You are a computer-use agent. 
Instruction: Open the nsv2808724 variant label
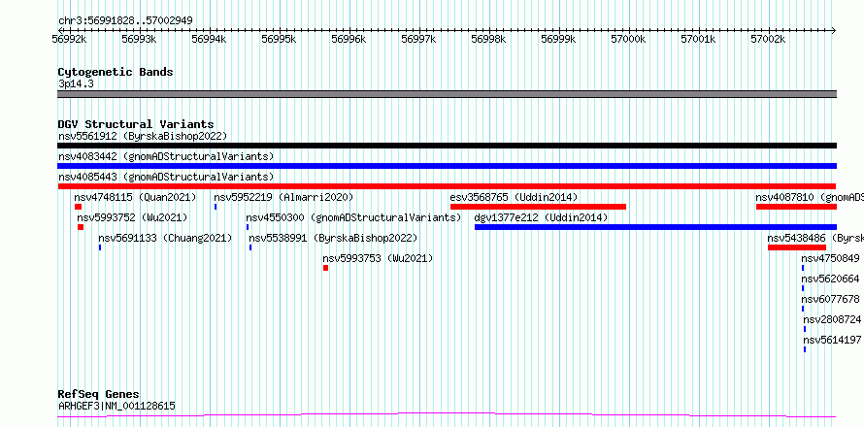pos(832,319)
